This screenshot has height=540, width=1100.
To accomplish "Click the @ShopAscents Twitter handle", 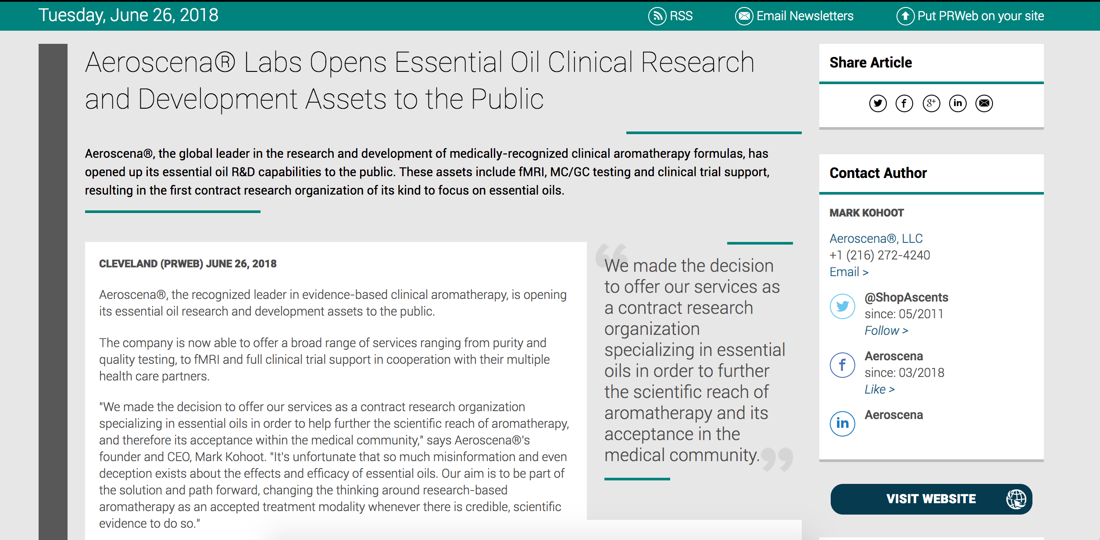I will click(906, 297).
